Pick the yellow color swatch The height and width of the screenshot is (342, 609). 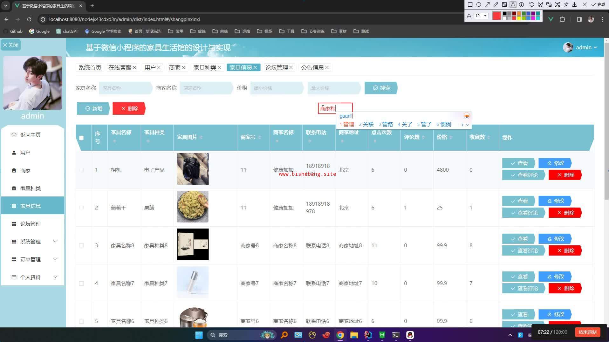[519, 18]
